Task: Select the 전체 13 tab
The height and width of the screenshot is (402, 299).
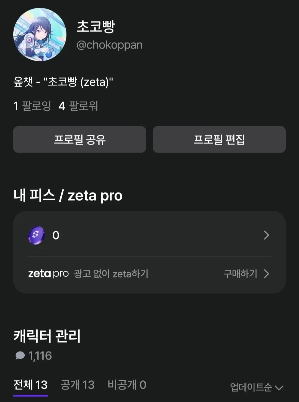Action: click(30, 385)
